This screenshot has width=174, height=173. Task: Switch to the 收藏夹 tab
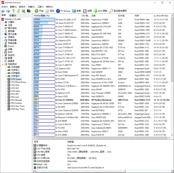coord(13,15)
